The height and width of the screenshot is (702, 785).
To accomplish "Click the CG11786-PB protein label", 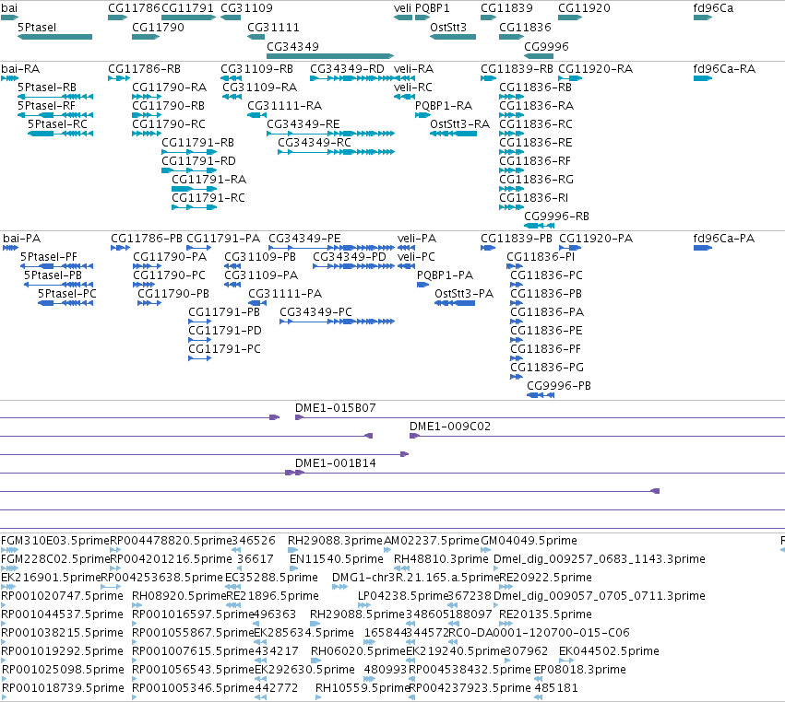I will 147,238.
